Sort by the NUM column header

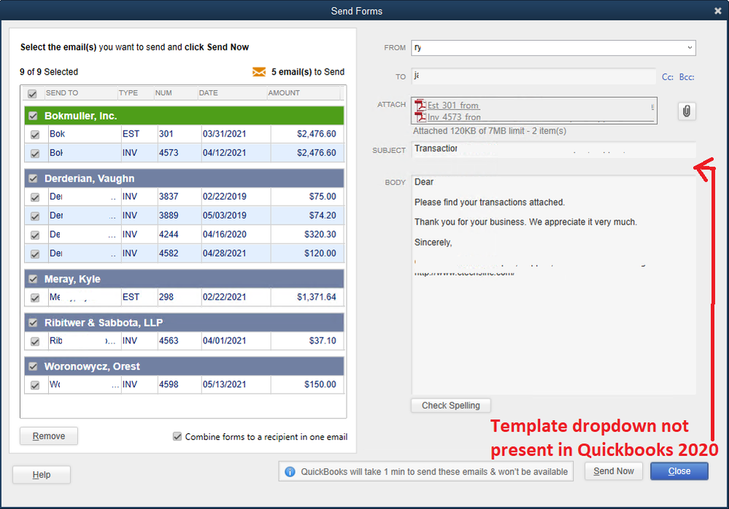pyautogui.click(x=175, y=93)
